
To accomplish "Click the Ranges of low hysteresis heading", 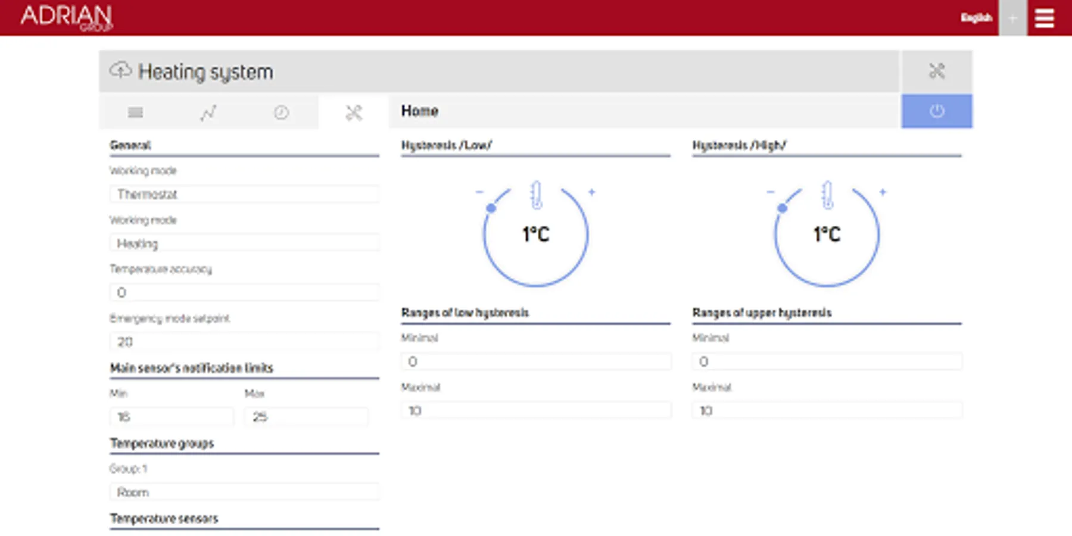I will (x=465, y=313).
